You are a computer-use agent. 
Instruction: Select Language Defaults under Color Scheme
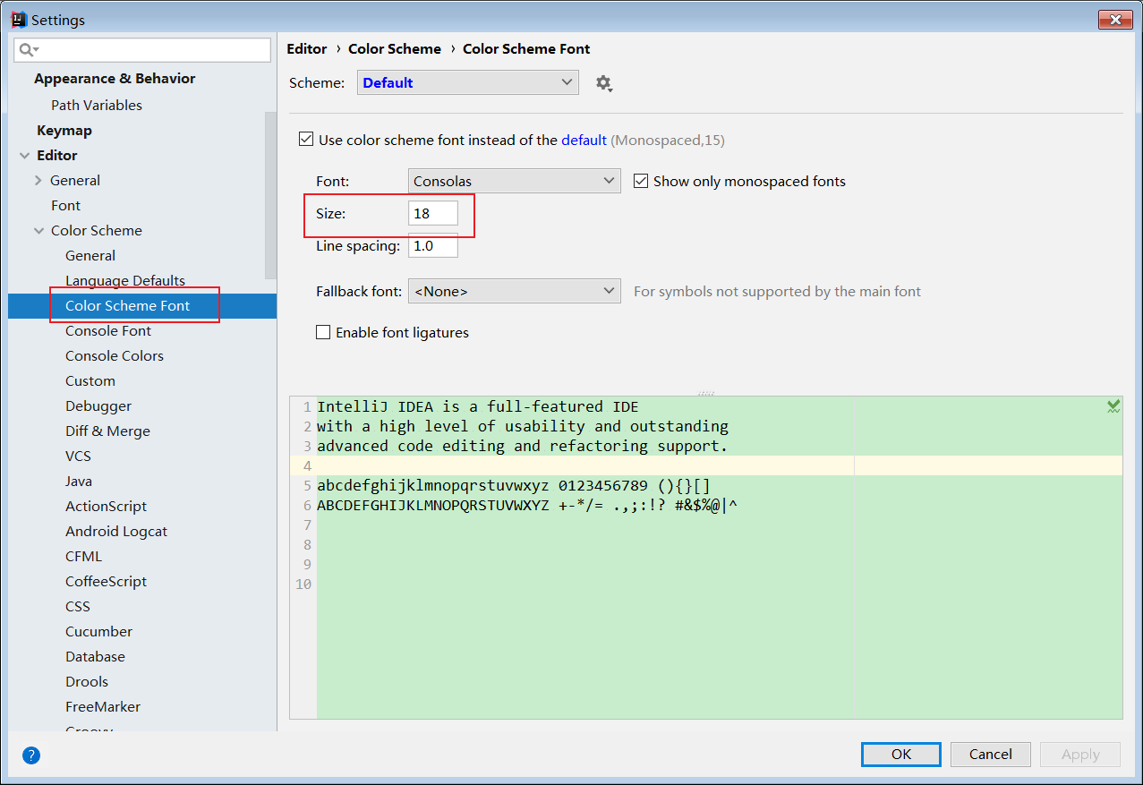[125, 281]
